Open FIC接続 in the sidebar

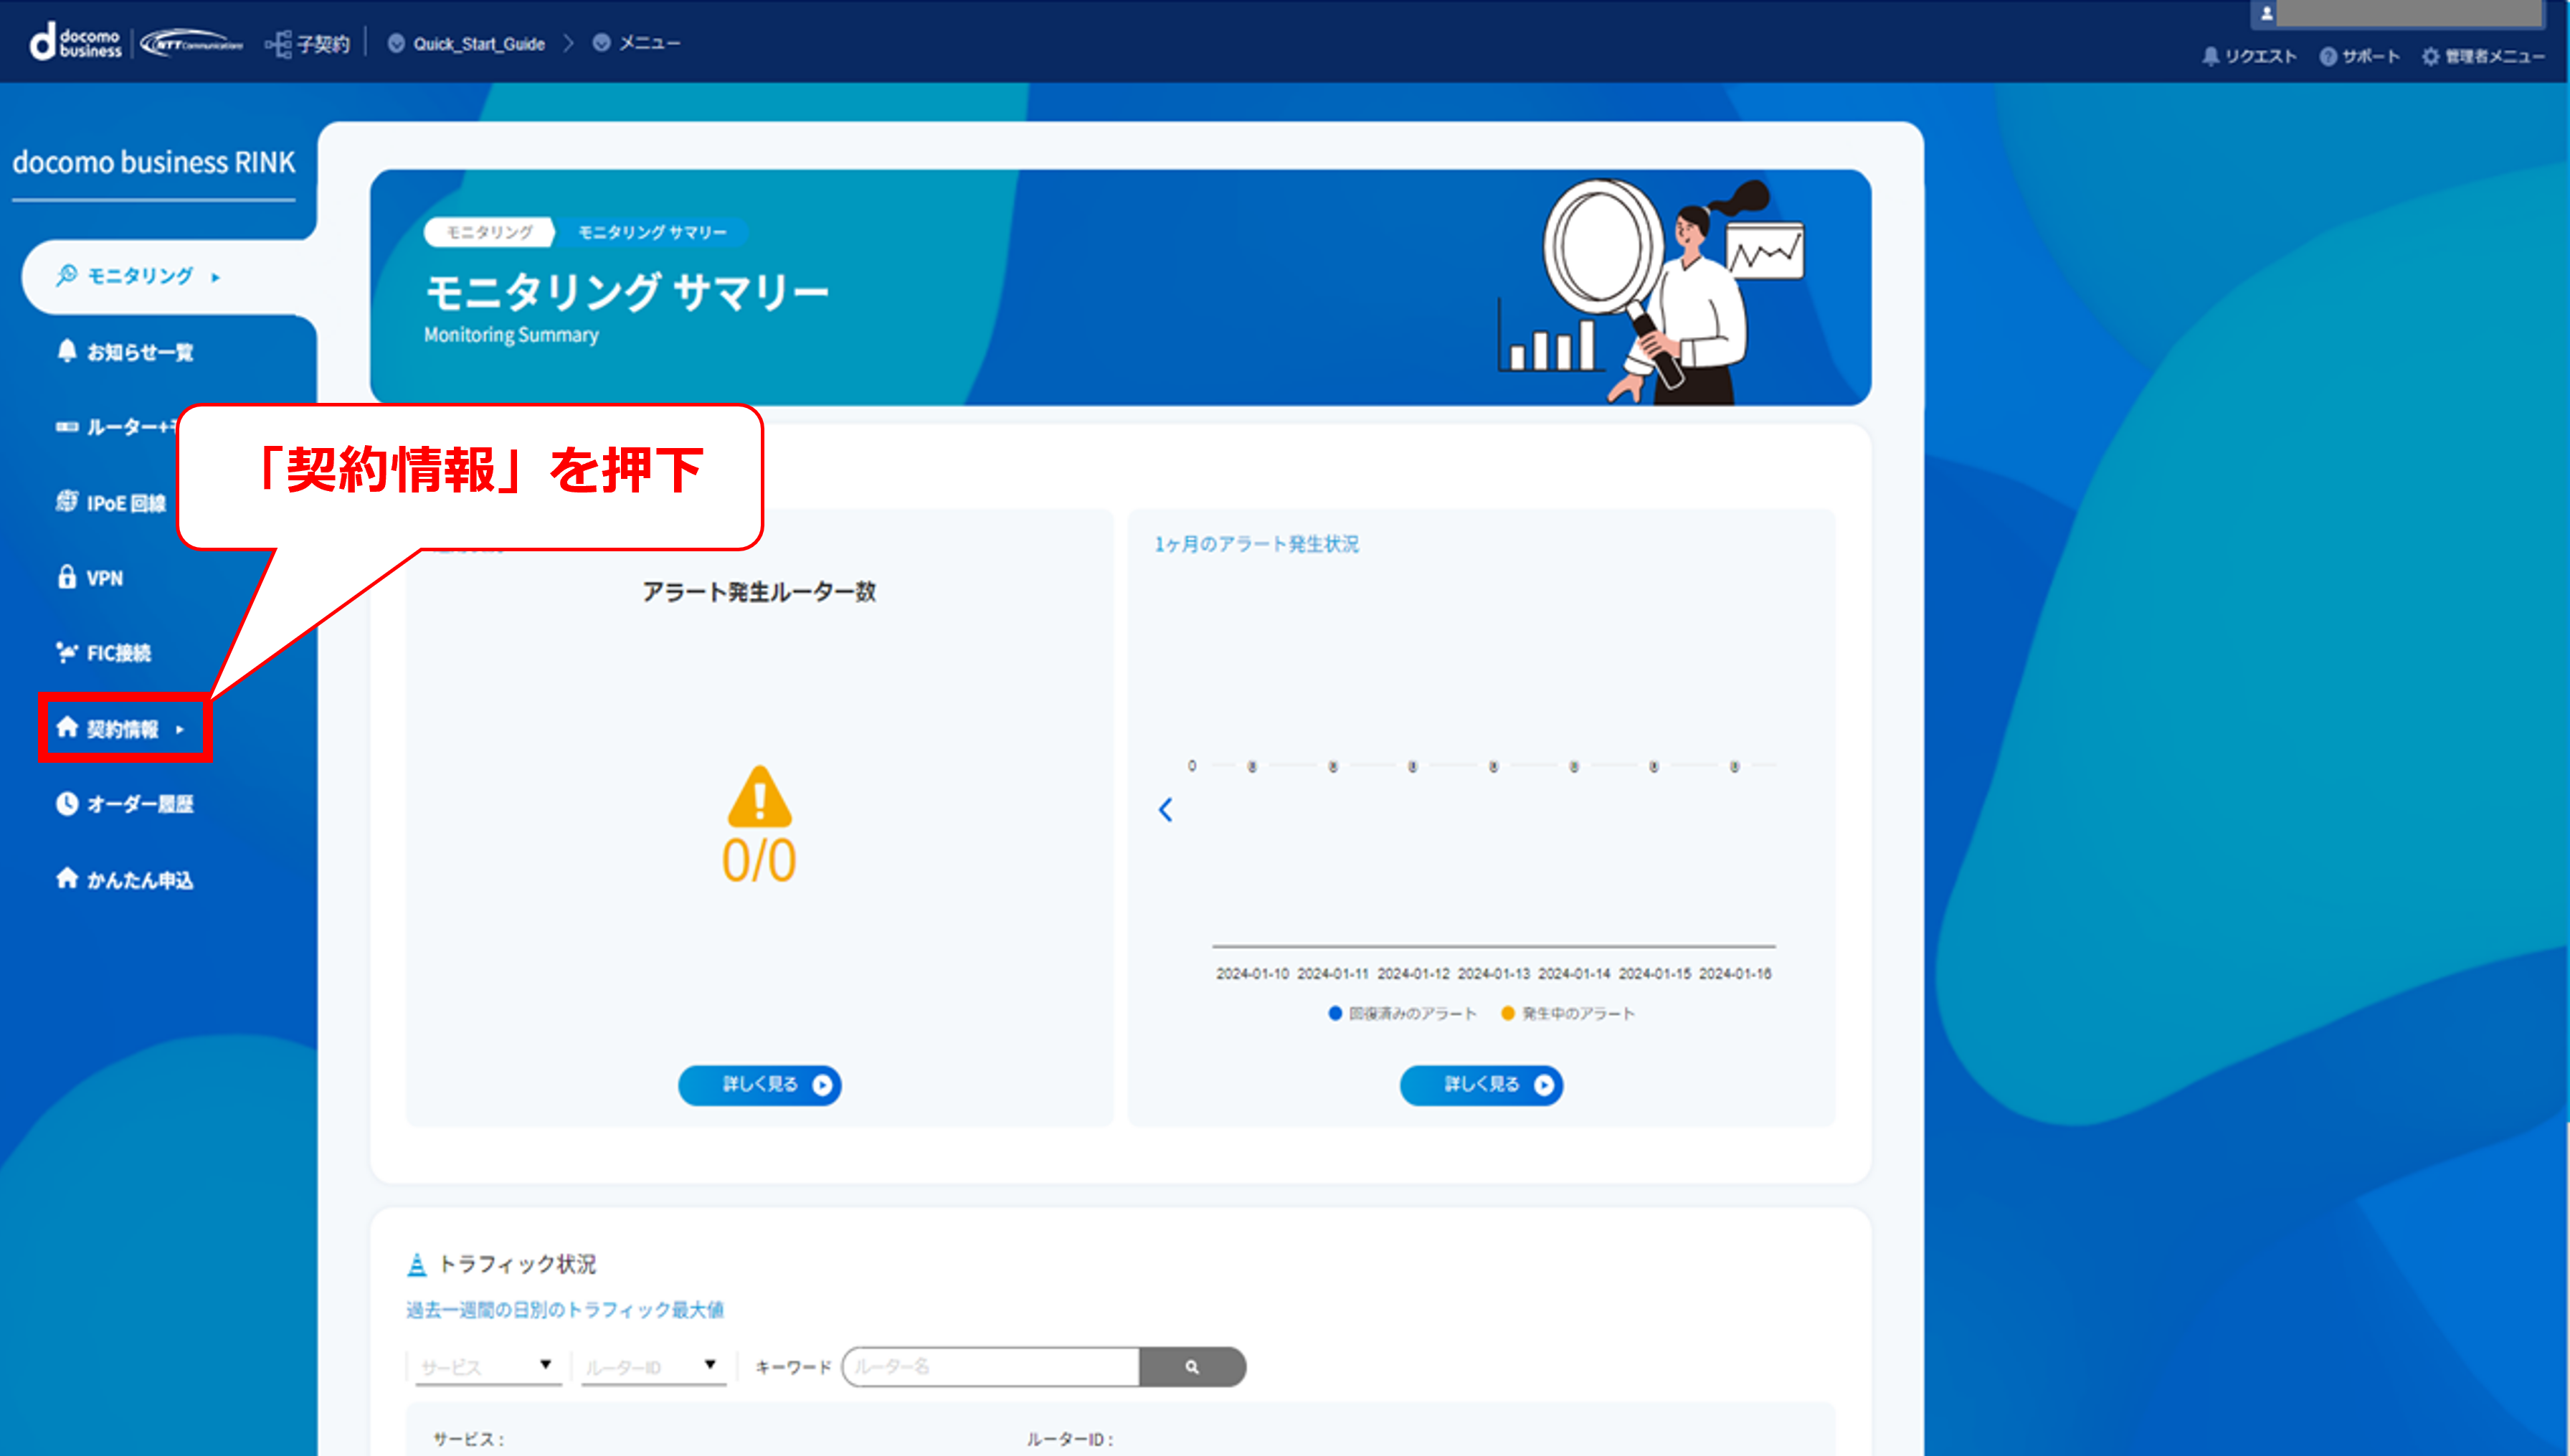pos(104,653)
